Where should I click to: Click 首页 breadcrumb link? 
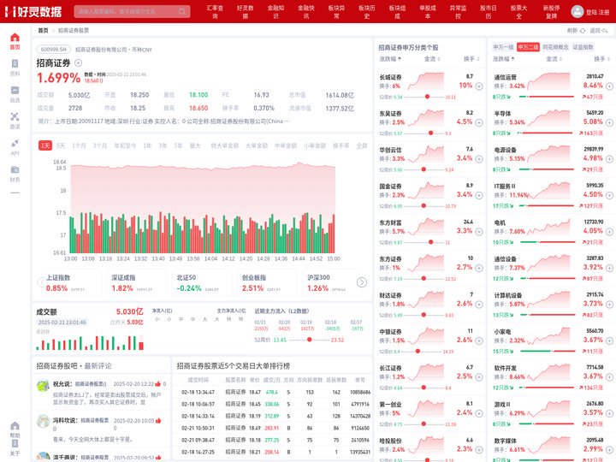(x=44, y=31)
